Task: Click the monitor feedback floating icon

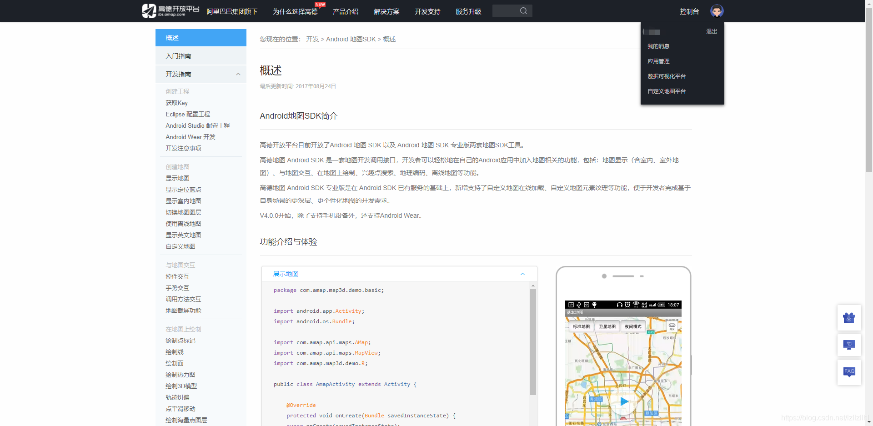Action: pyautogui.click(x=849, y=345)
